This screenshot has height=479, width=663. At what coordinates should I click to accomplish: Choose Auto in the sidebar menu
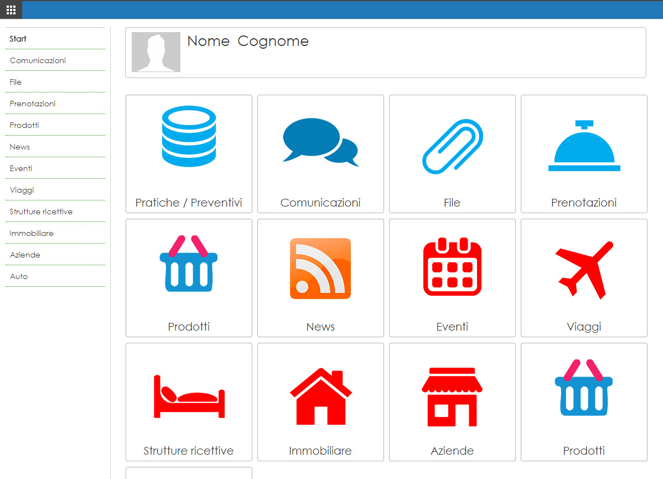pos(19,276)
